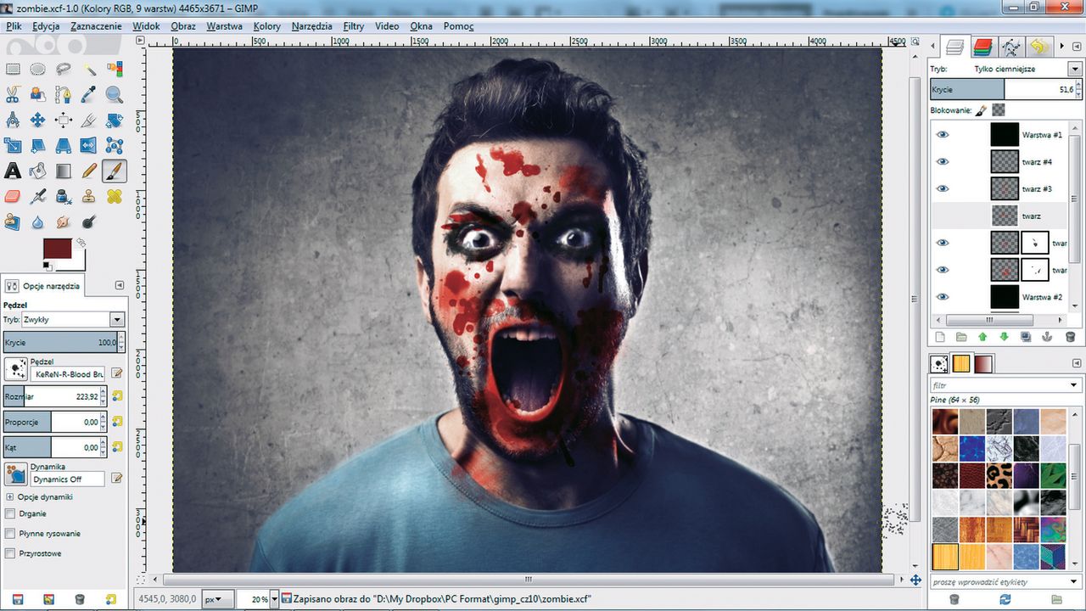Image resolution: width=1086 pixels, height=611 pixels.
Task: Enable the Przyrostowe checkbox
Action: [10, 553]
